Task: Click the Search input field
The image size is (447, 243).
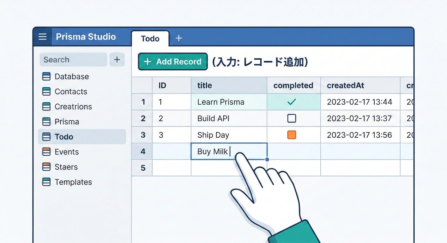Action: 73,59
